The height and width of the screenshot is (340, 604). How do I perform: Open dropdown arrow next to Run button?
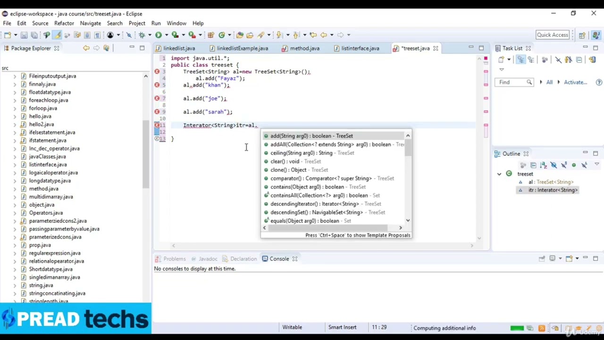click(x=167, y=35)
